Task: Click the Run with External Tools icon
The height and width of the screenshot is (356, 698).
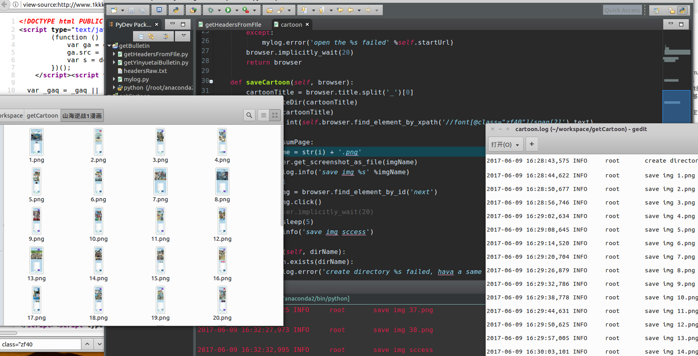Action: (x=246, y=10)
